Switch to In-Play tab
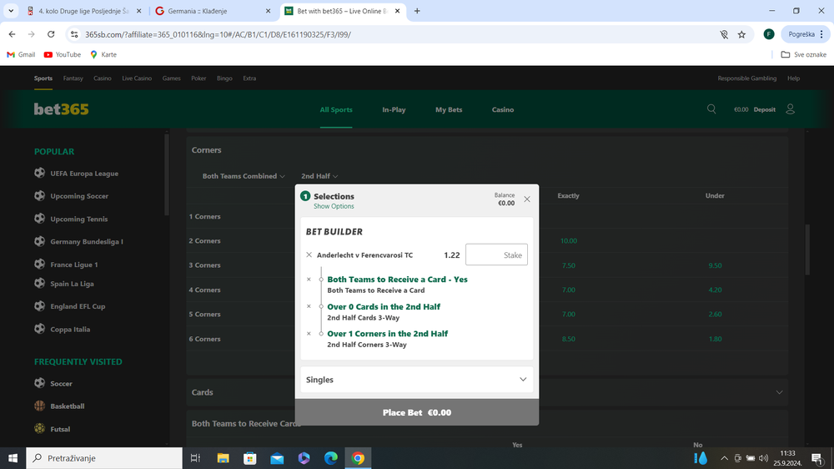834x469 pixels. [x=394, y=109]
